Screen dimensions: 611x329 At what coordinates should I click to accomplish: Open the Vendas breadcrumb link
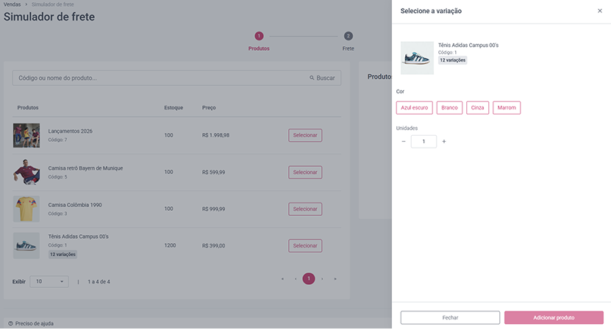click(12, 4)
